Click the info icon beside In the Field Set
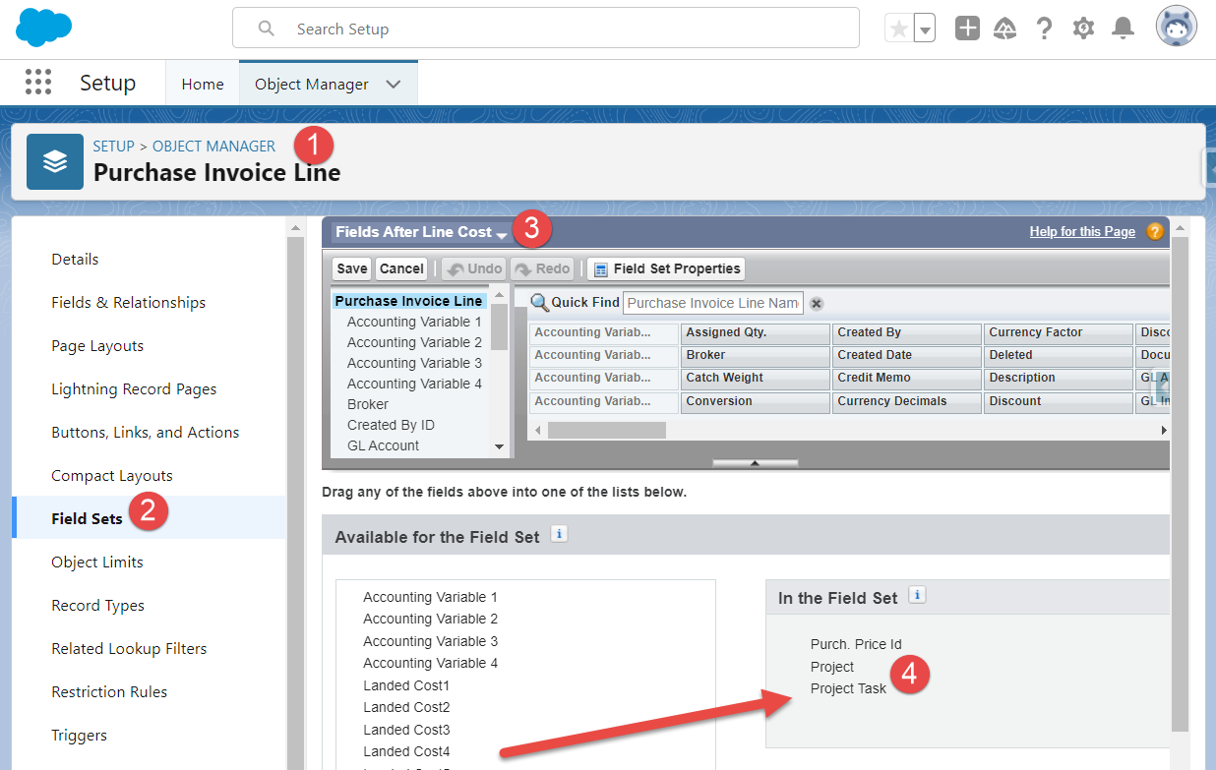Image resolution: width=1216 pixels, height=770 pixels. point(917,595)
